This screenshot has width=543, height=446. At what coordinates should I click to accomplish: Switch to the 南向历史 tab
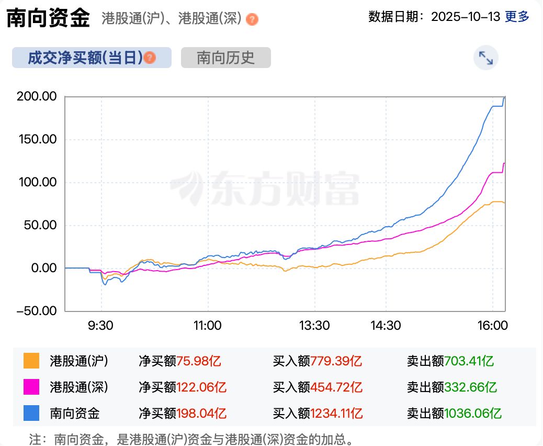pos(225,58)
